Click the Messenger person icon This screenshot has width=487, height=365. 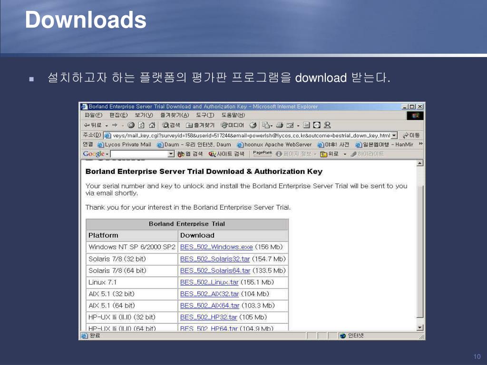327,125
